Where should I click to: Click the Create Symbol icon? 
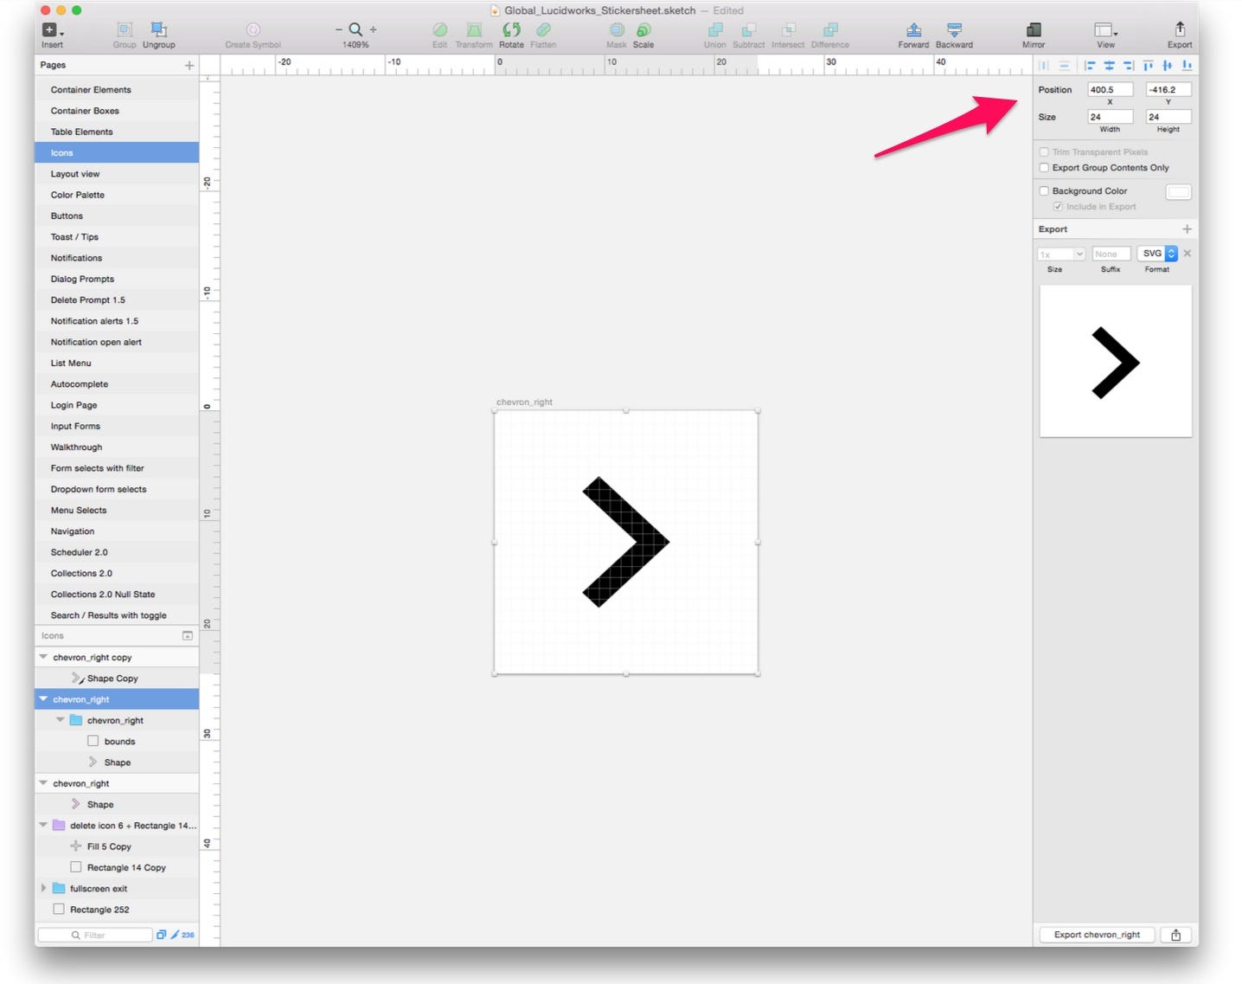[253, 30]
